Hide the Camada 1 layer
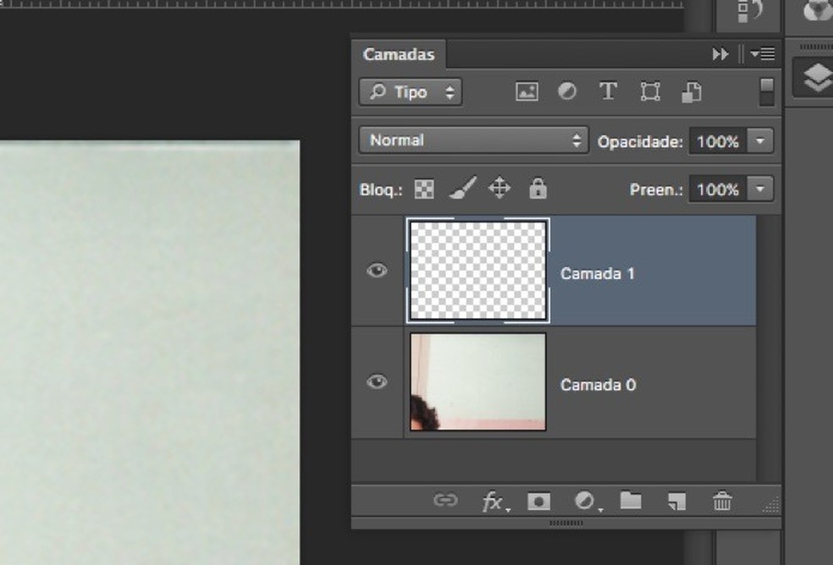The height and width of the screenshot is (565, 833). click(378, 271)
